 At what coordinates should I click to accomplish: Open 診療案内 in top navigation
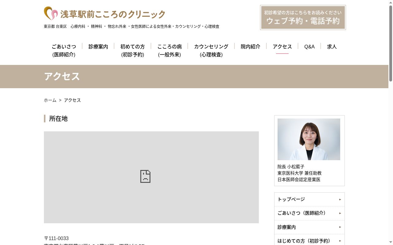pos(98,47)
